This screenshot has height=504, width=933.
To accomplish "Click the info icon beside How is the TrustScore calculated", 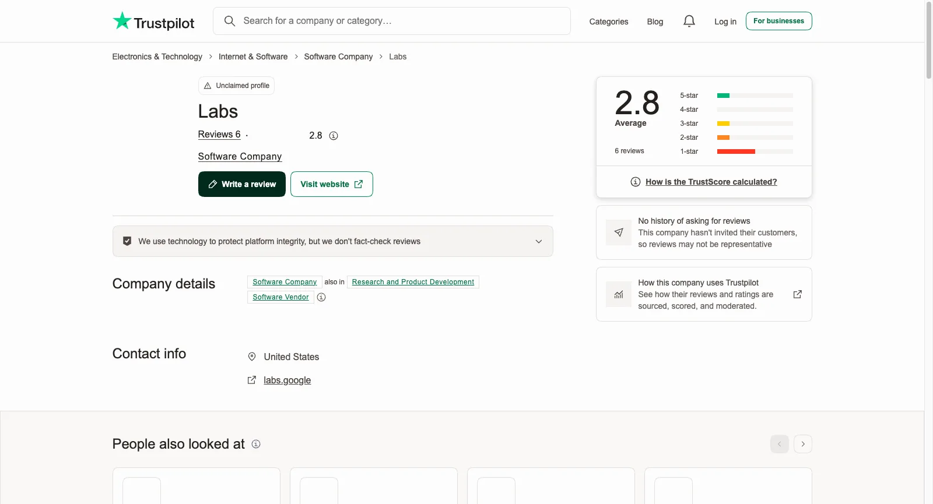I will tap(636, 182).
